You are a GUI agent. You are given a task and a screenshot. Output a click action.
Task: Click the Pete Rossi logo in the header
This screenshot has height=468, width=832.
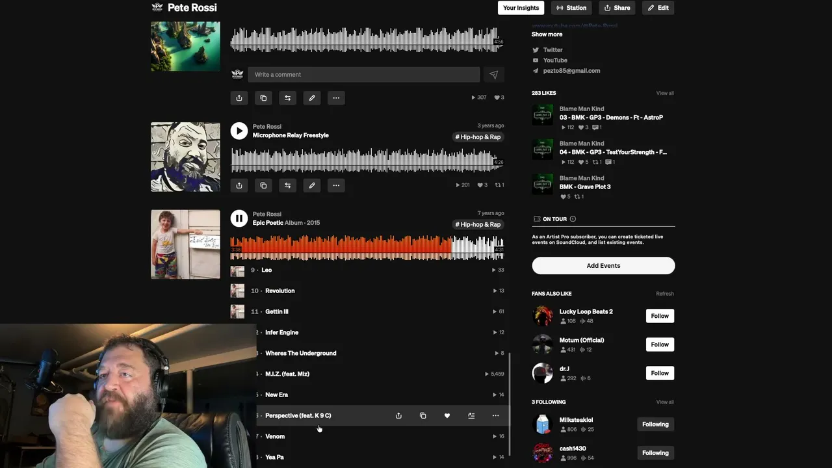pyautogui.click(x=157, y=8)
